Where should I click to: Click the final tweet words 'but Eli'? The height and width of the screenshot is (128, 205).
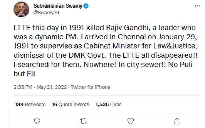pyautogui.click(x=24, y=74)
